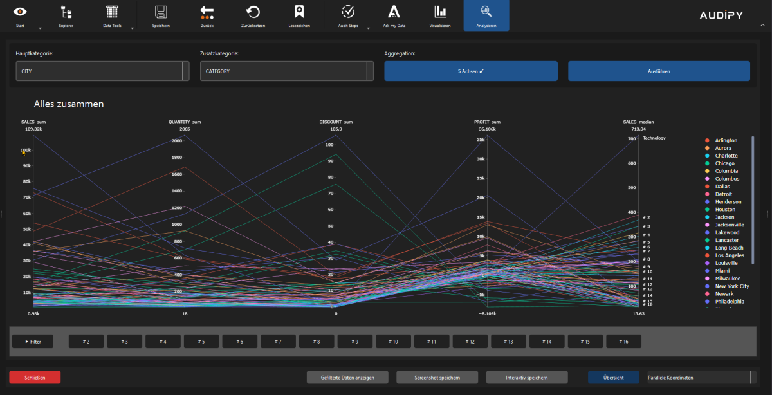
Task: Toggle the 5 Achsen aggregation button
Action: (x=470, y=71)
